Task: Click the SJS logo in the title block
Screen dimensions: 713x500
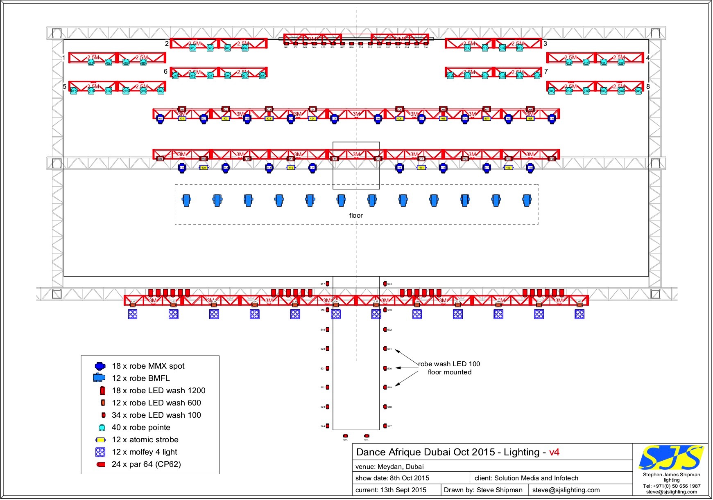Action: click(x=671, y=457)
